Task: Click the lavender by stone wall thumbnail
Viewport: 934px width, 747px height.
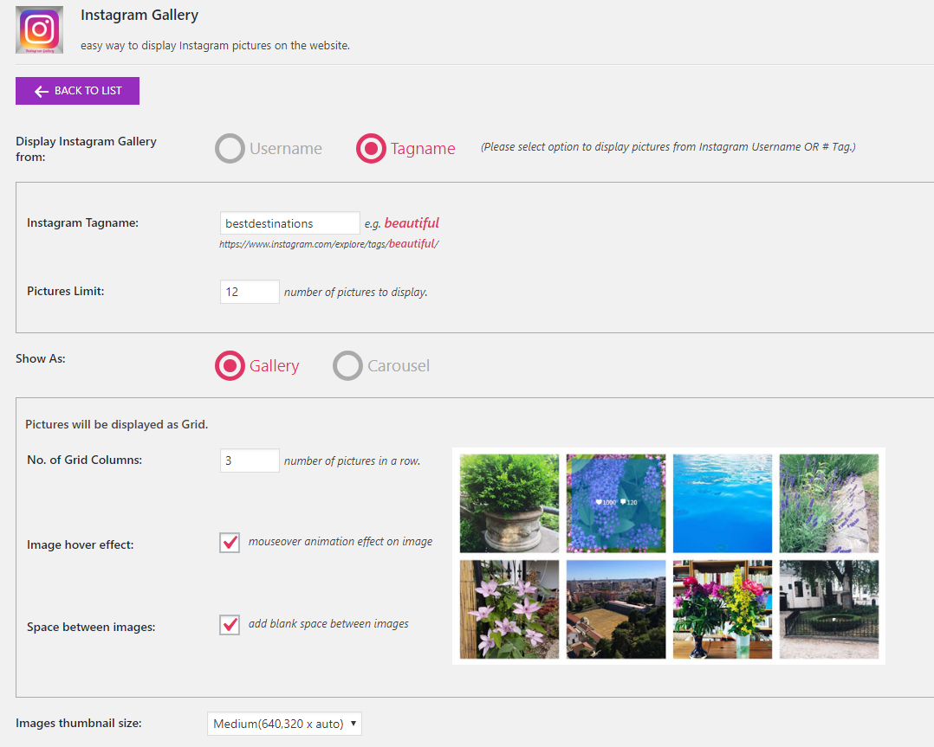Action: point(829,504)
